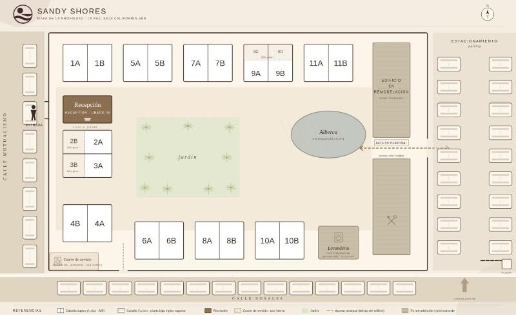The width and height of the screenshot is (516, 315).
Task: Select the pedestrian Entrada icon
Action: point(34,113)
